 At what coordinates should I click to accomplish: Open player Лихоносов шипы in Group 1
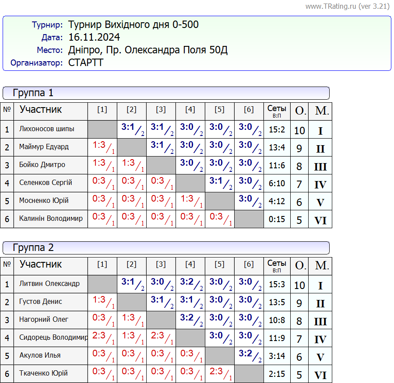(x=47, y=129)
